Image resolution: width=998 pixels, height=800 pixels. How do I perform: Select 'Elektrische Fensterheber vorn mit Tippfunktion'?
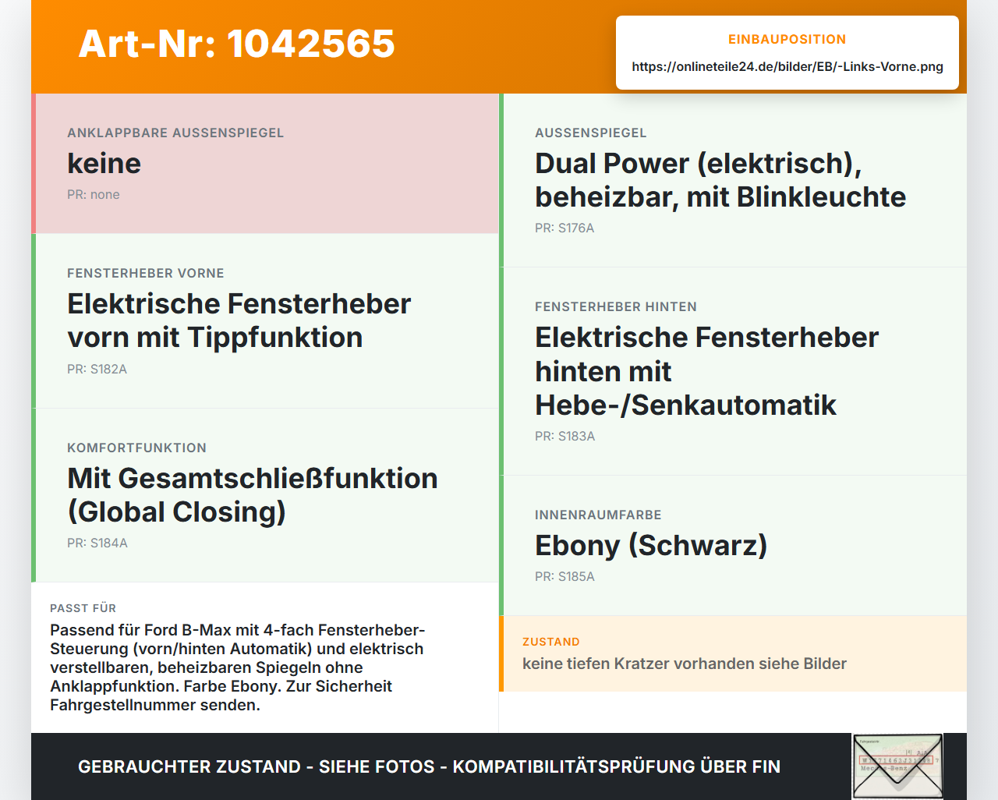[x=239, y=320]
